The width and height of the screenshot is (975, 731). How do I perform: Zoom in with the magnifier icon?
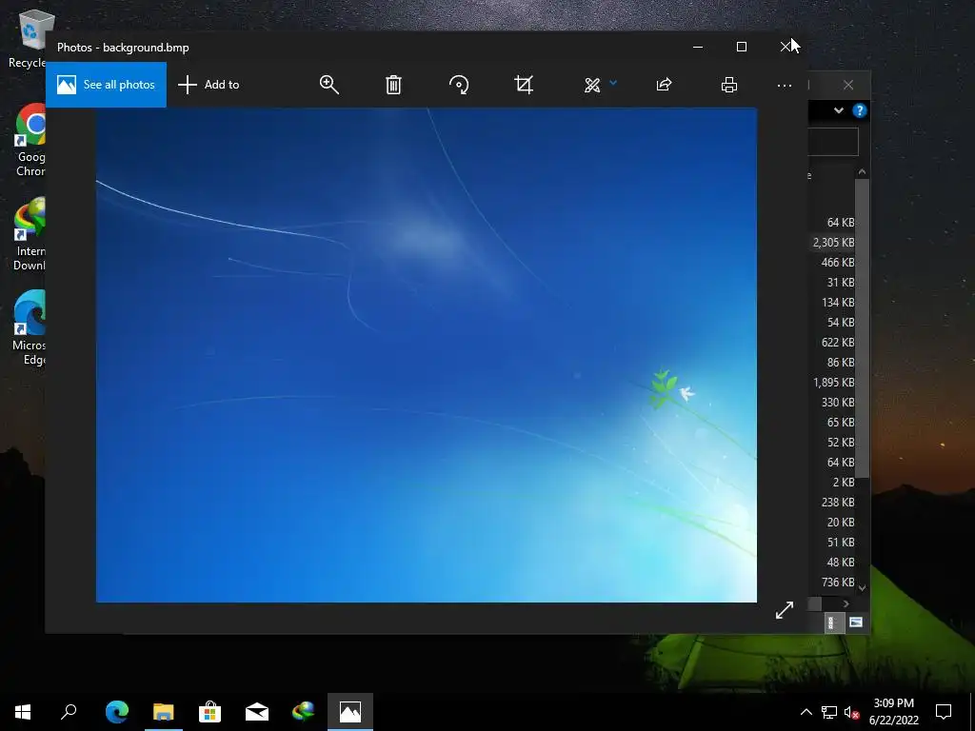328,85
